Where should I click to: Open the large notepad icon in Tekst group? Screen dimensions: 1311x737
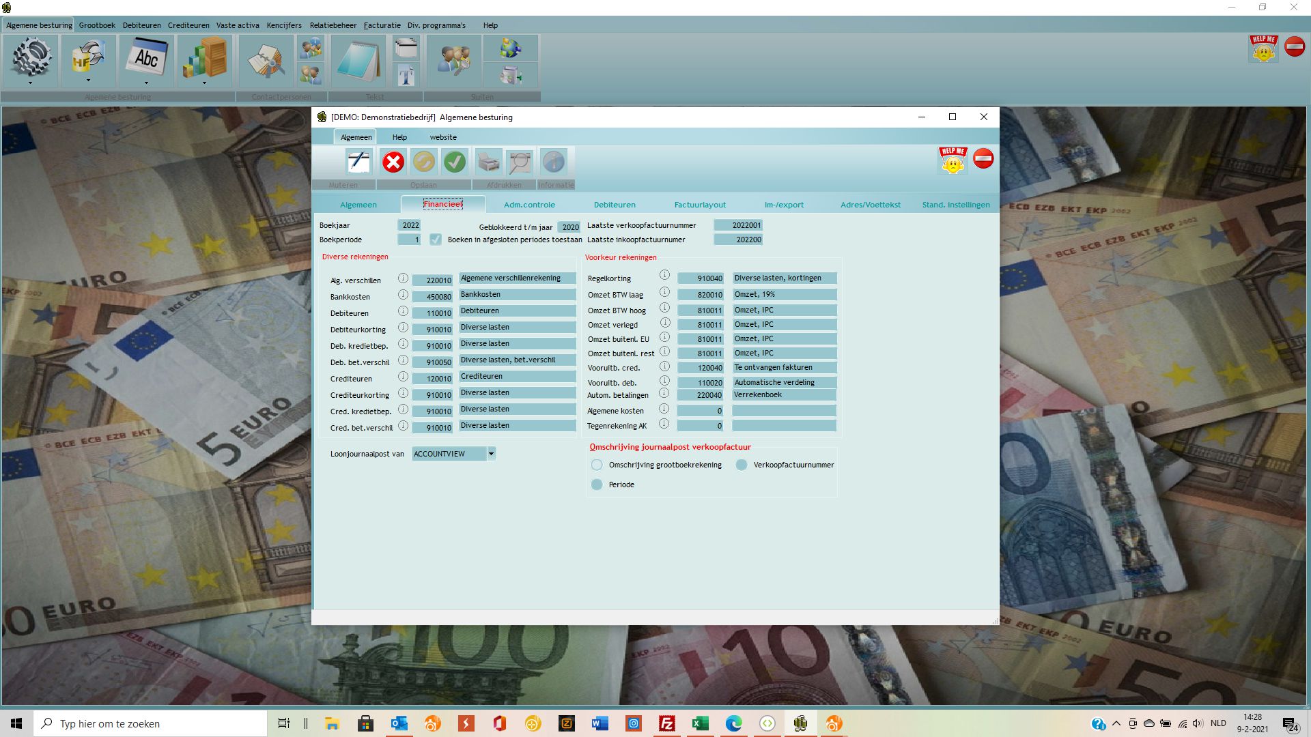(358, 61)
